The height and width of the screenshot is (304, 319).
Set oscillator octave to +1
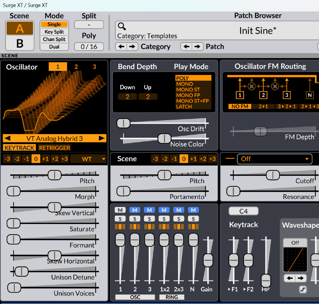(x=45, y=159)
